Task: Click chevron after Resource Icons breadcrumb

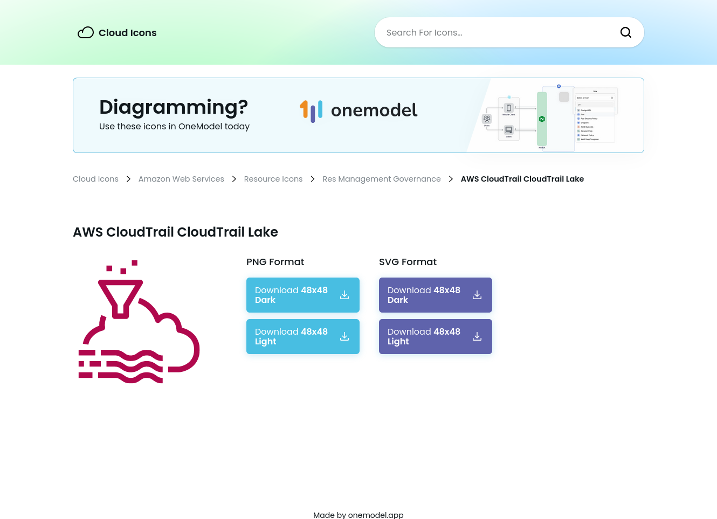Action: [x=313, y=179]
